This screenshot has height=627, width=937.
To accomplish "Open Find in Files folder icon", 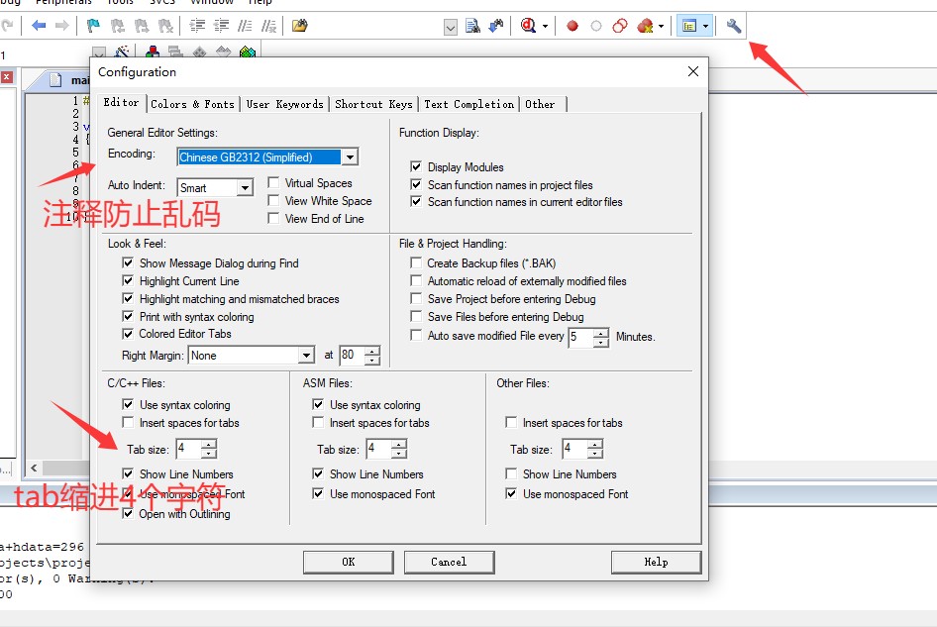I will pos(299,26).
